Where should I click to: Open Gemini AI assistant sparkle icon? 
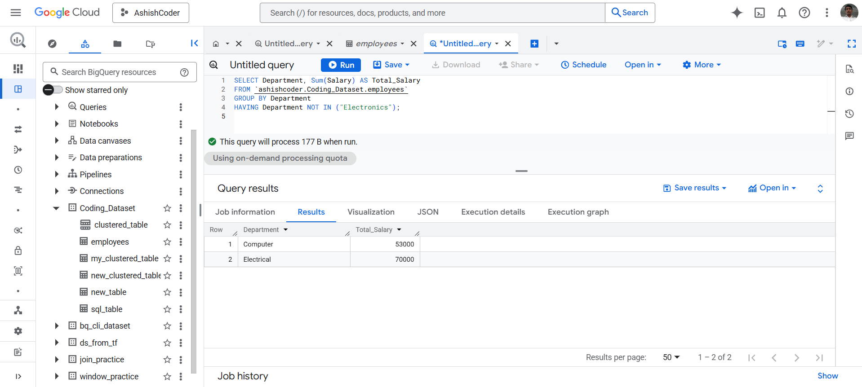point(737,13)
